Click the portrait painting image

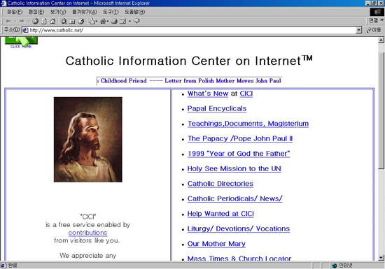88,140
